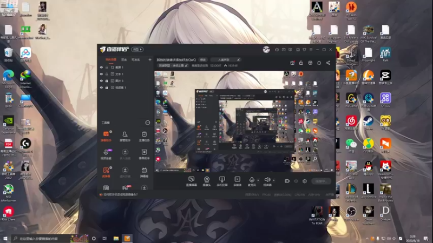Image resolution: width=433 pixels, height=243 pixels.
Task: Edit the voice category pill with pencil
Action: point(226,59)
